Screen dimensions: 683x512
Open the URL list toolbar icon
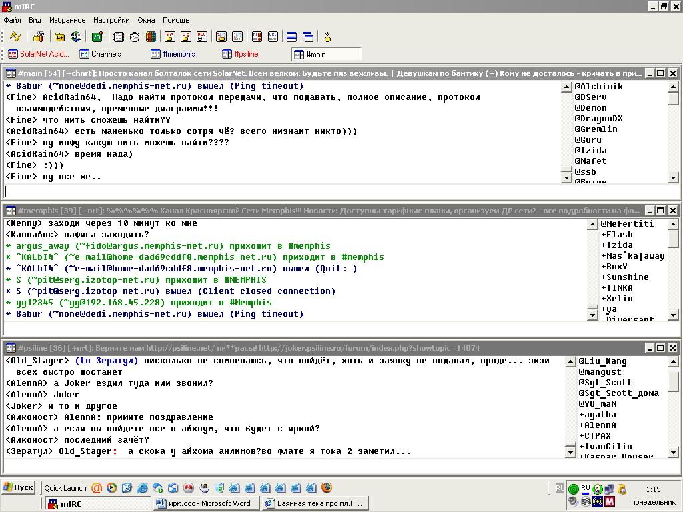click(x=273, y=37)
